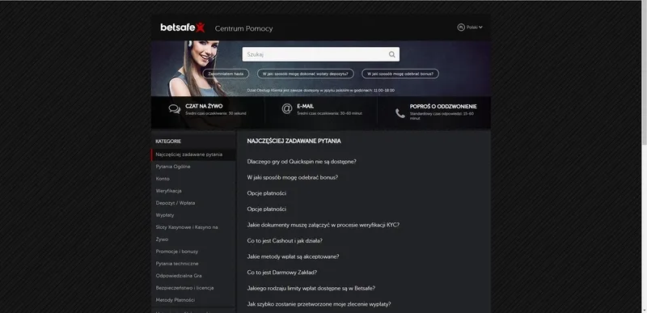The image size is (647, 313).
Task: Open the Polski language dropdown
Action: coord(475,27)
